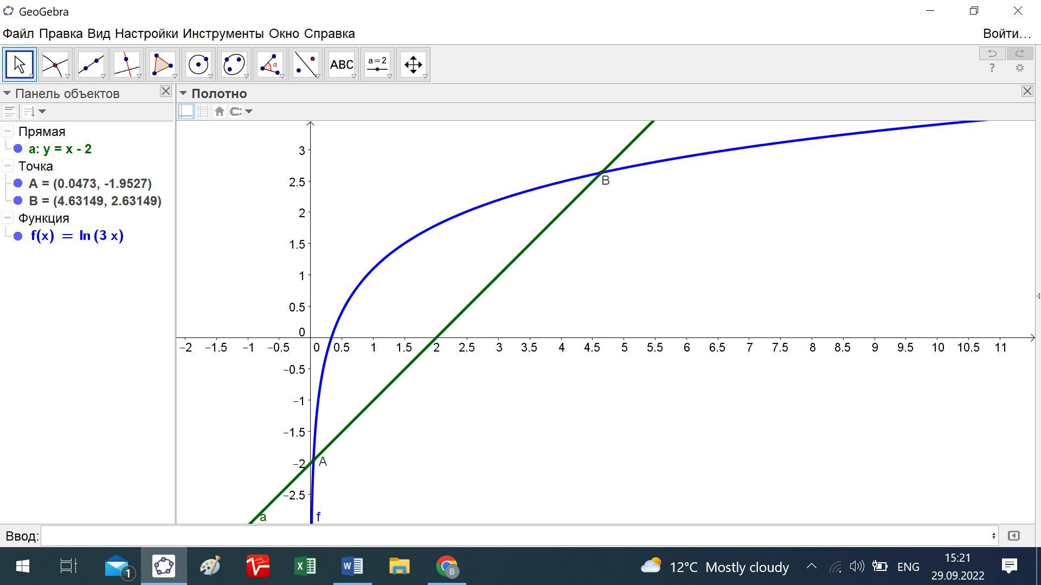Select the Line through two points tool
The height and width of the screenshot is (585, 1041).
click(91, 65)
